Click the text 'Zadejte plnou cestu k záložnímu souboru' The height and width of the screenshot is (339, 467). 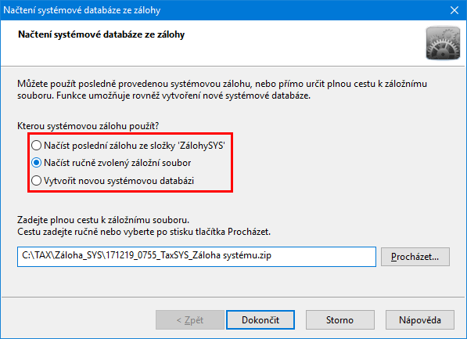coord(103,220)
